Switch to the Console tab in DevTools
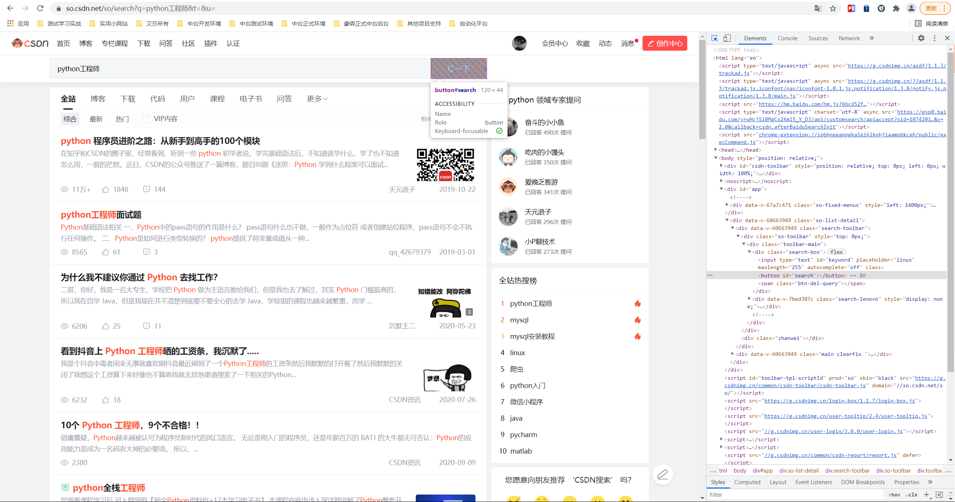Image resolution: width=955 pixels, height=502 pixels. pyautogui.click(x=787, y=38)
